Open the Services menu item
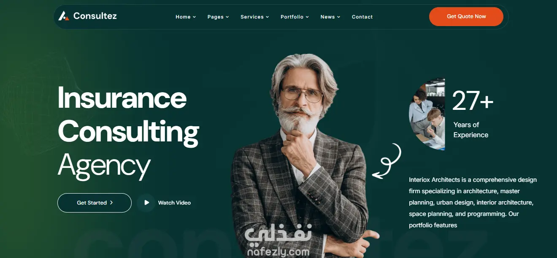The width and height of the screenshot is (557, 258). (252, 17)
